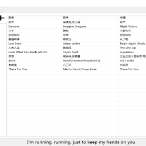
Task: Select the song 小半
Action: [11, 31]
